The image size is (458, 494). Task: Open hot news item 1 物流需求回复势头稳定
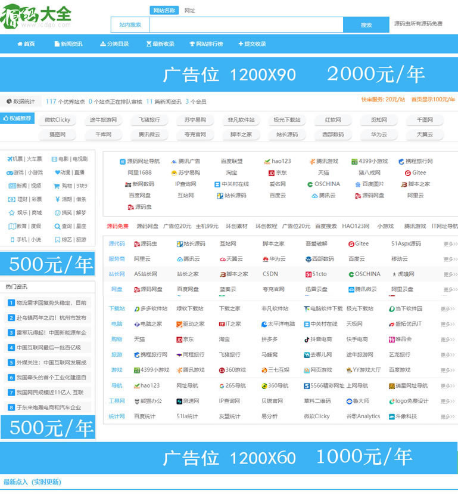tap(48, 302)
